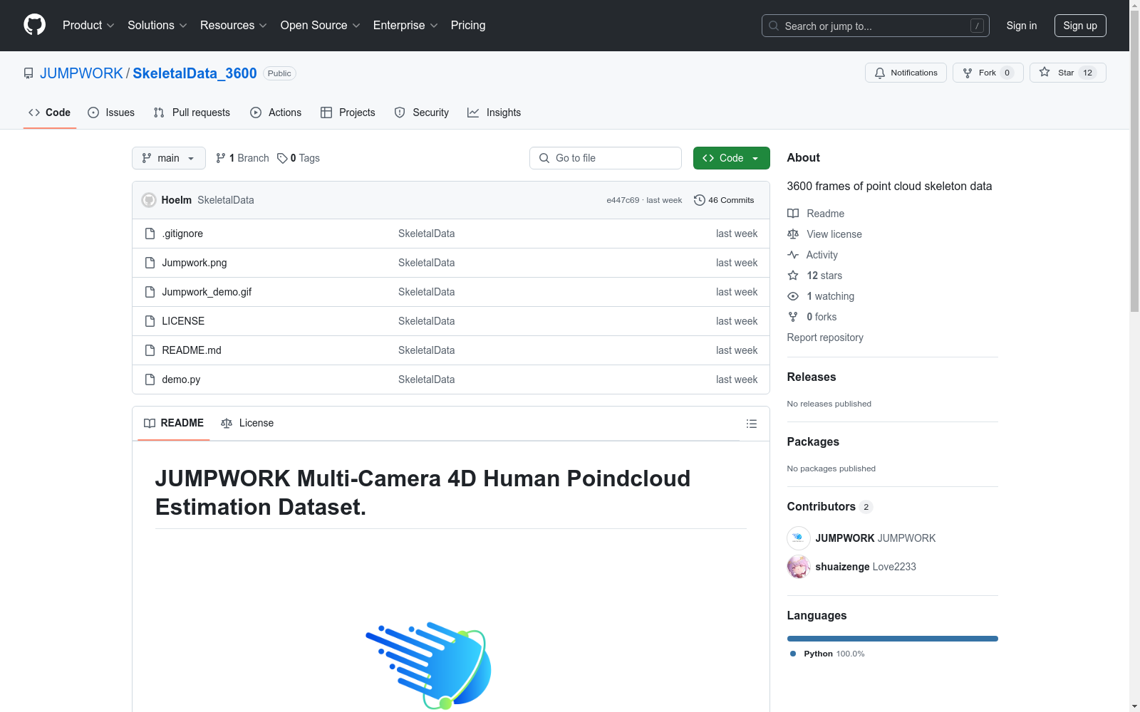
Task: Click View license in About sidebar
Action: 824,234
